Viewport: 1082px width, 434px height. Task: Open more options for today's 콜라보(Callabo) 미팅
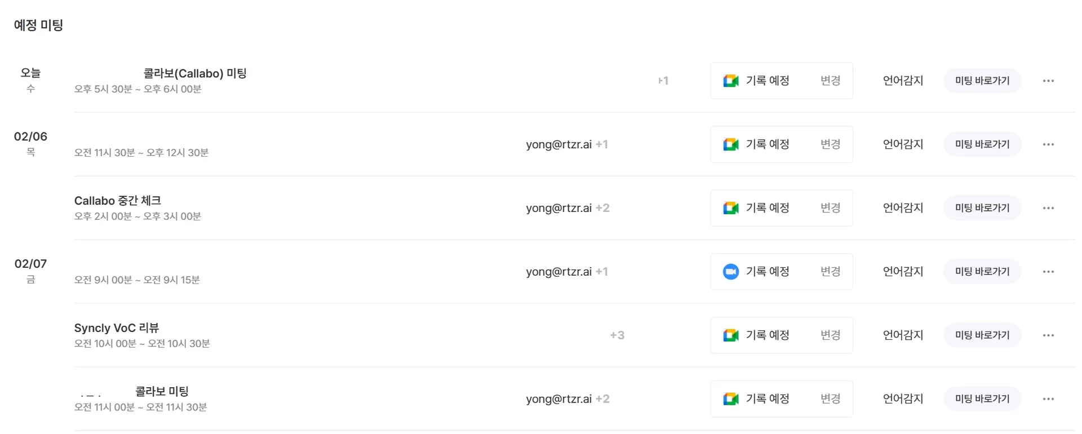[1048, 81]
